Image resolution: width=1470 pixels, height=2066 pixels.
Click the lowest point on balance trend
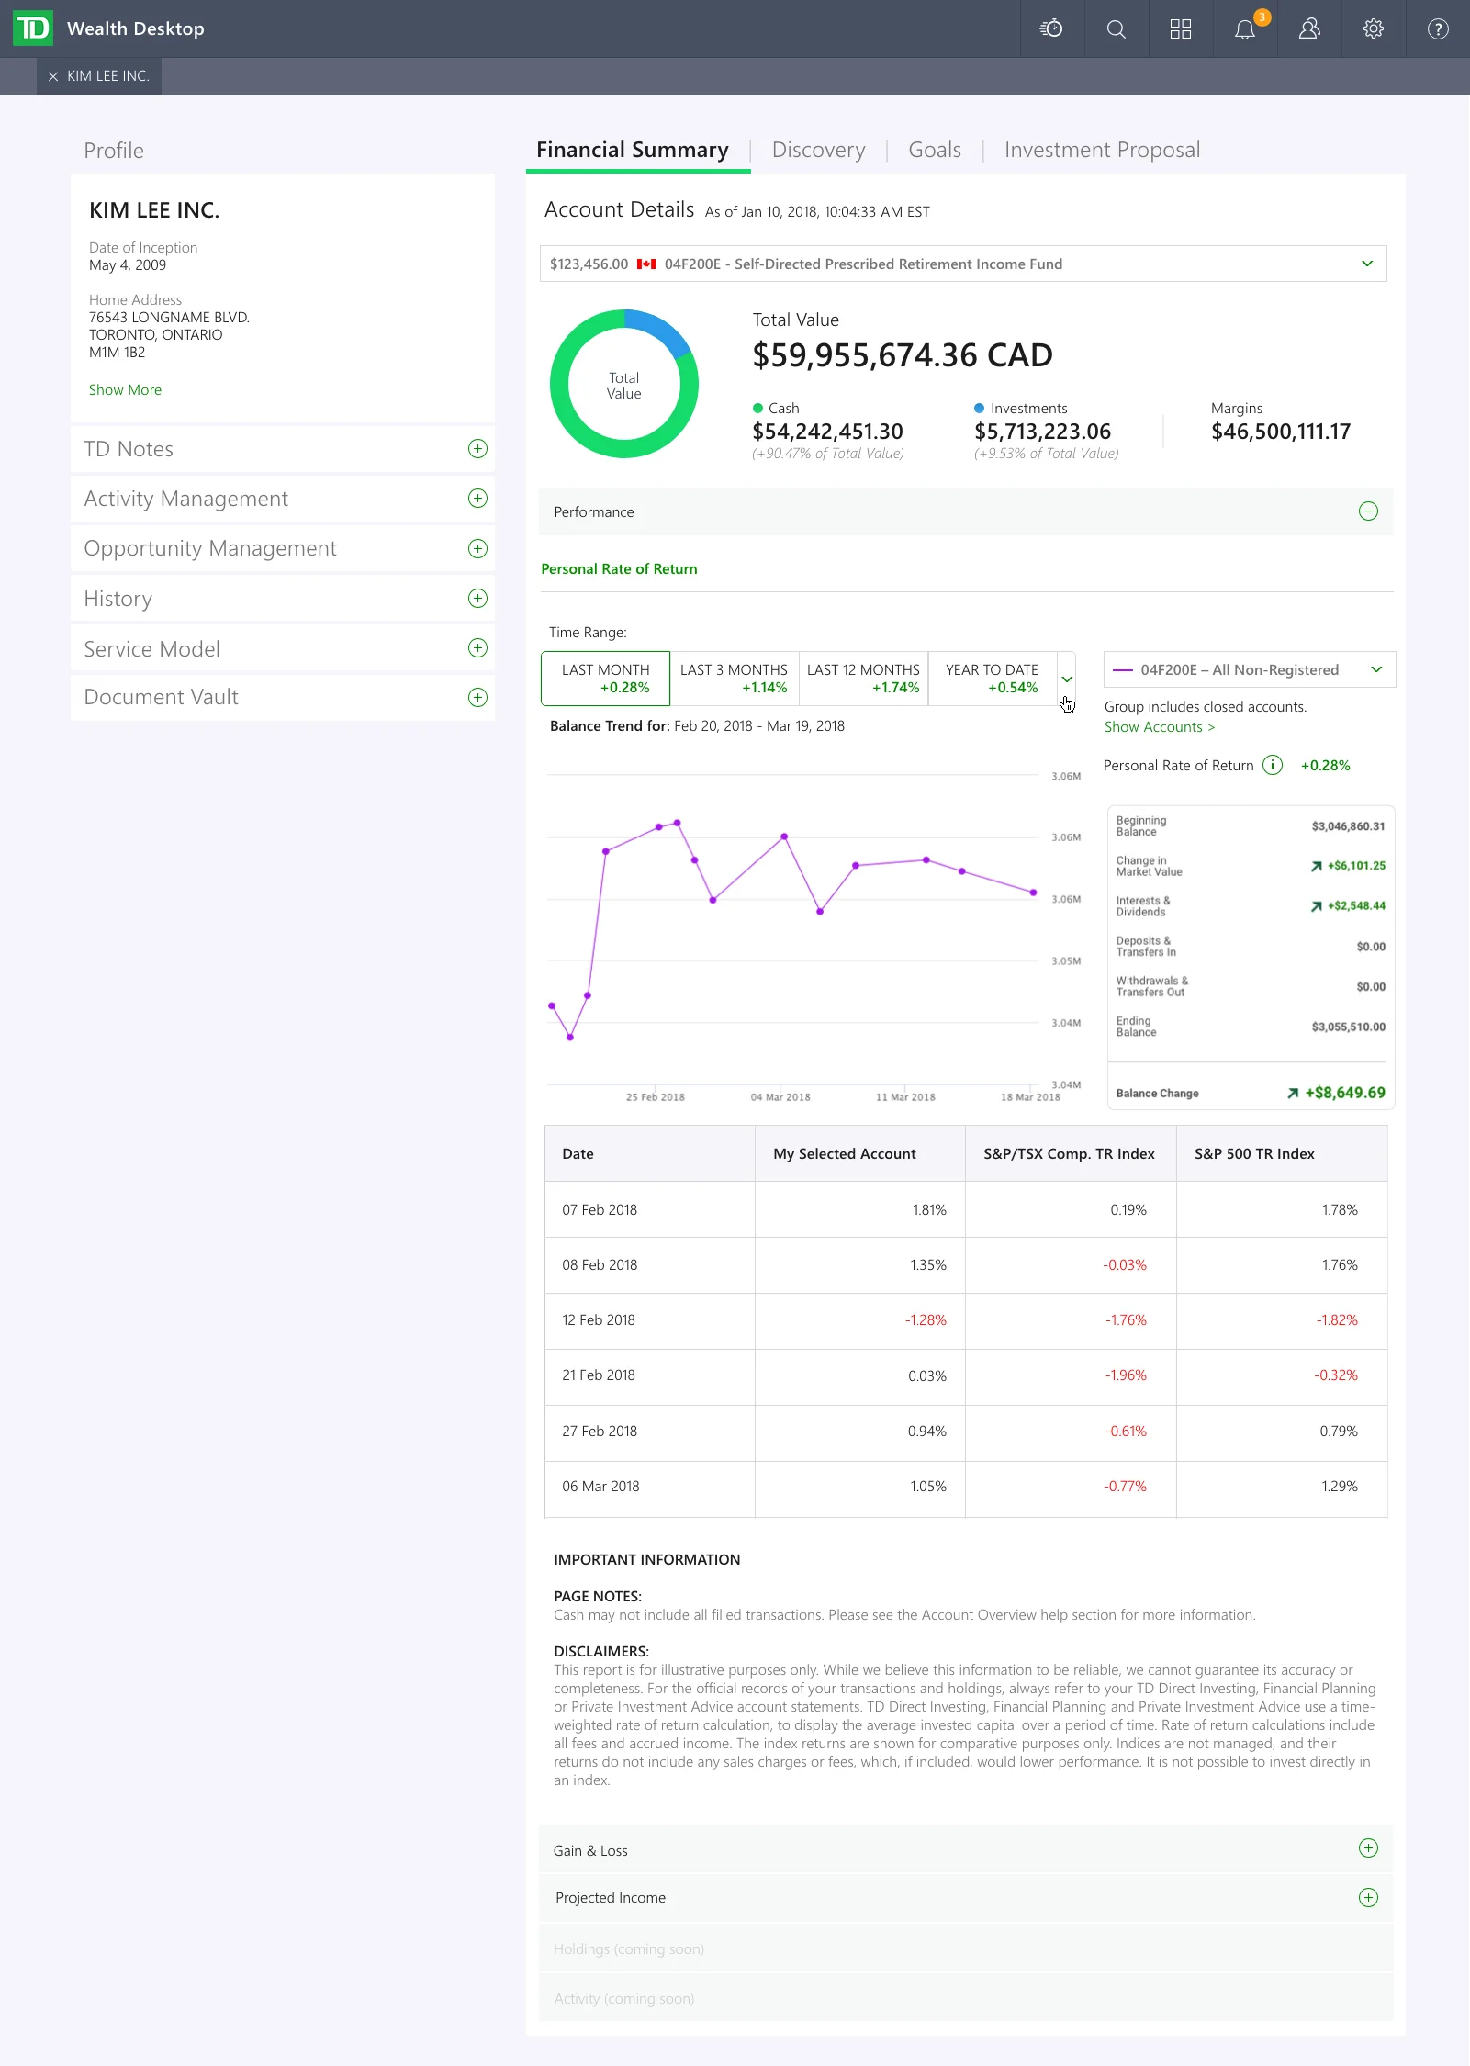(x=570, y=1038)
